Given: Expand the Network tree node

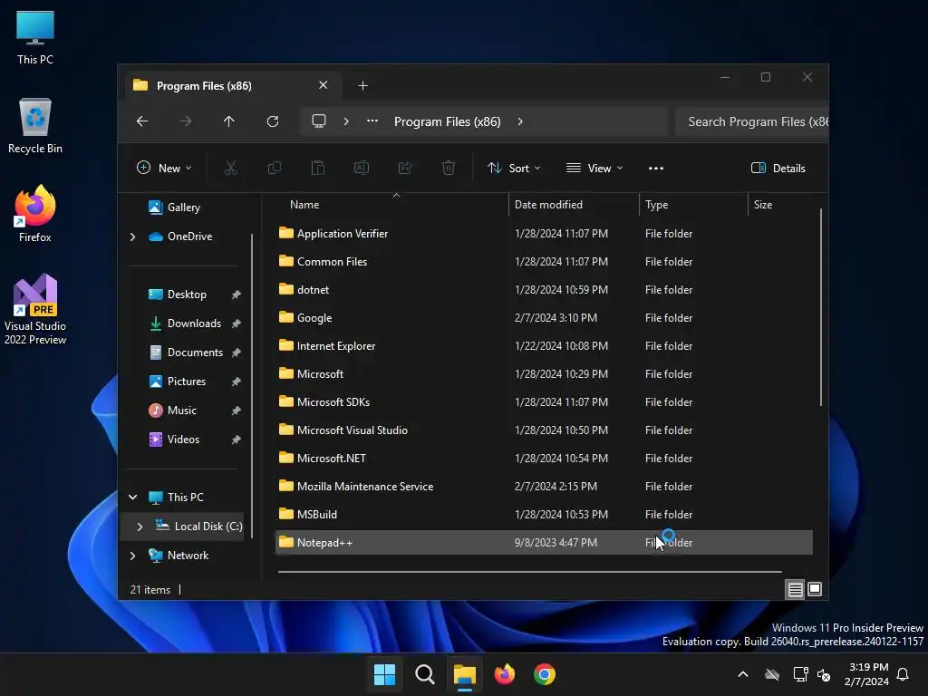Looking at the screenshot, I should [x=132, y=556].
